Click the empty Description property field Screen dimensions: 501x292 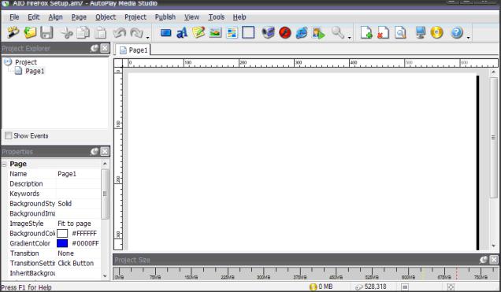click(x=78, y=184)
